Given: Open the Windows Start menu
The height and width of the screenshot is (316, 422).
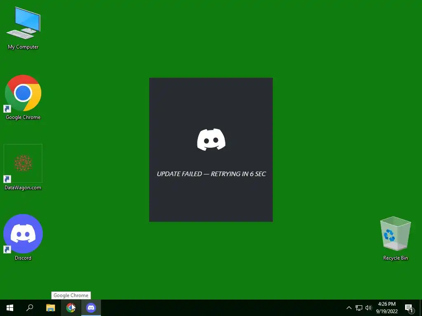Looking at the screenshot, I should (x=10, y=308).
